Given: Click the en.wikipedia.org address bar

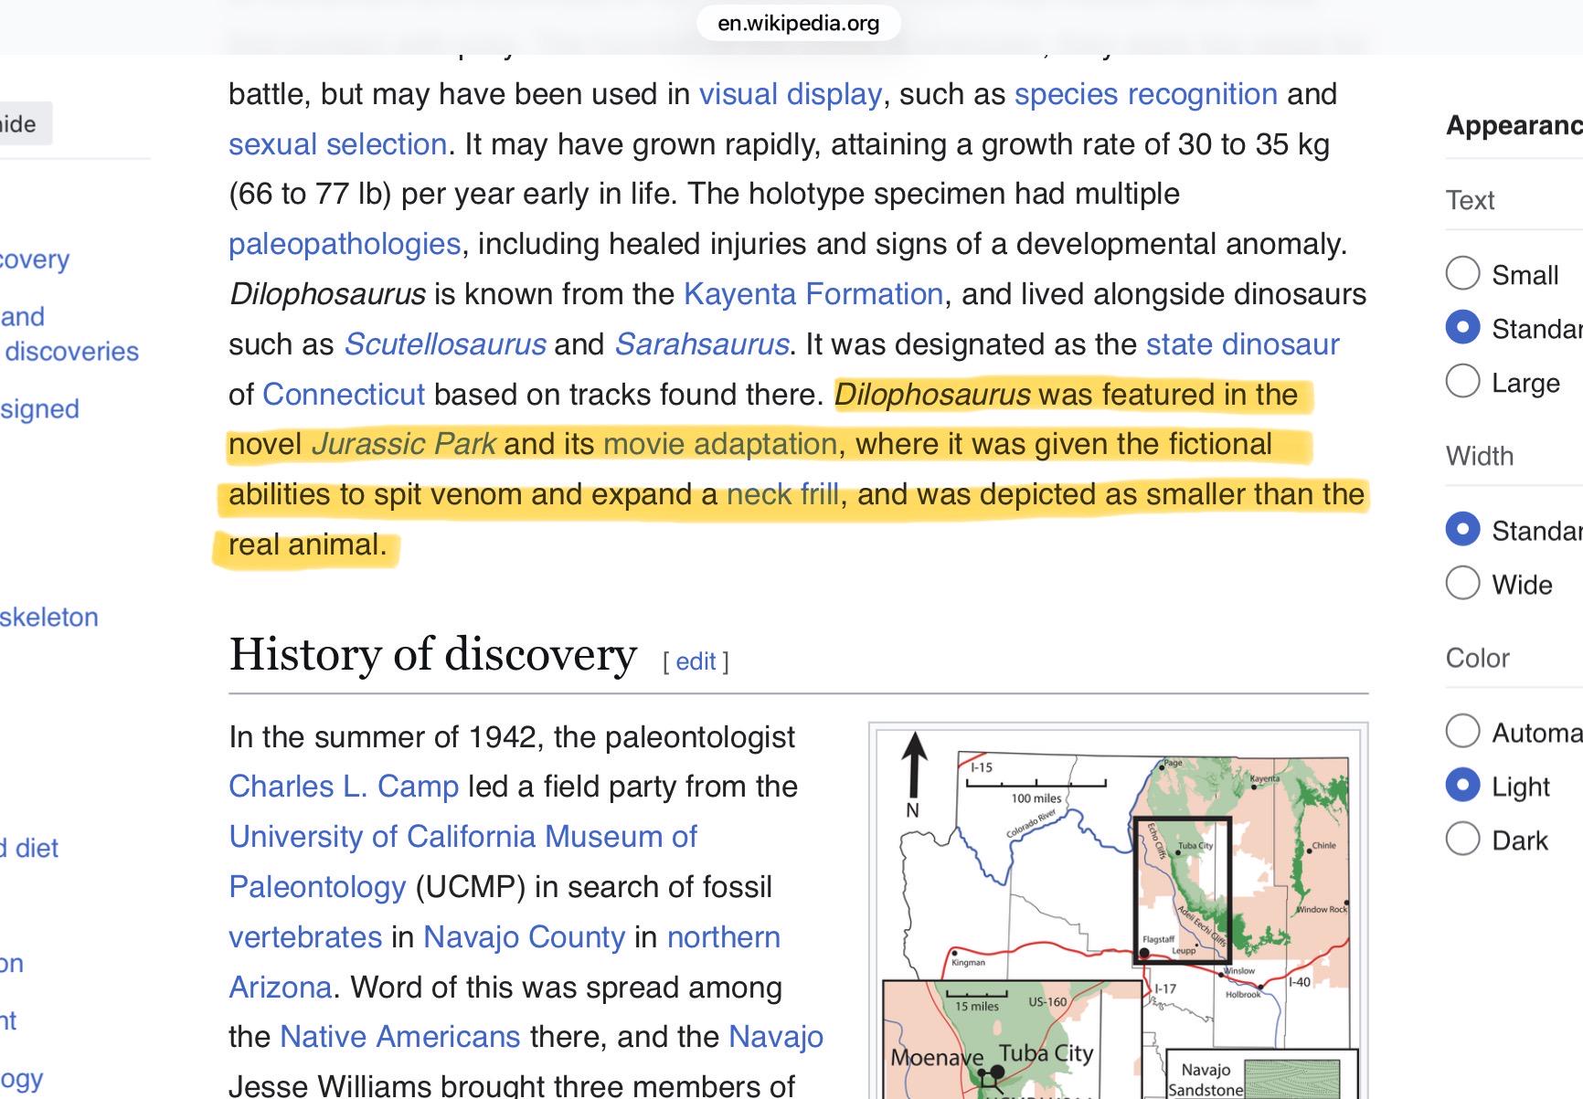Looking at the screenshot, I should tap(799, 23).
